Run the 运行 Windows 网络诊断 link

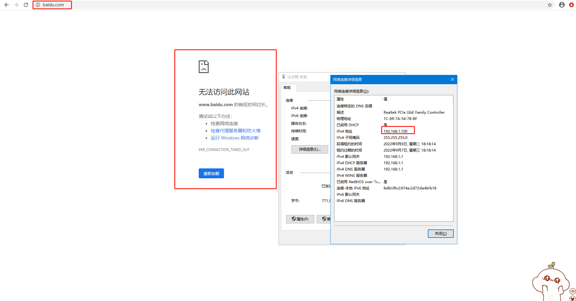click(x=235, y=138)
